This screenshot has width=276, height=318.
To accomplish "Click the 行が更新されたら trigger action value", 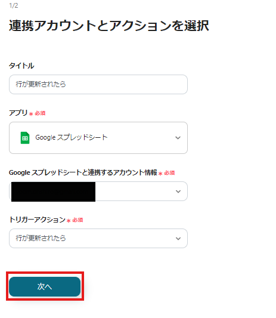I will click(x=41, y=238).
